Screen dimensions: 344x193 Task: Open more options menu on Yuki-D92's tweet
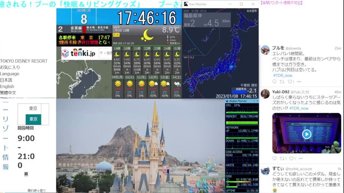pyautogui.click(x=301, y=158)
